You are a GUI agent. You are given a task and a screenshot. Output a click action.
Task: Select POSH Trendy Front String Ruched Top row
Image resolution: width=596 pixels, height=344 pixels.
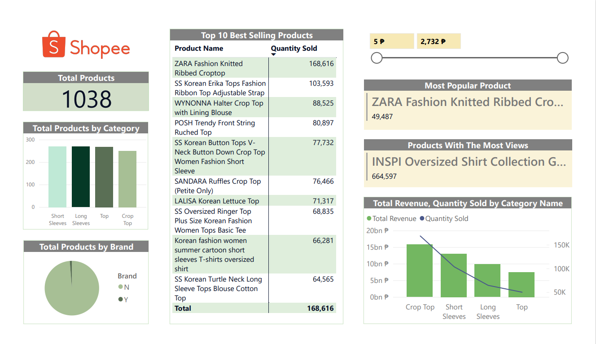coord(254,128)
